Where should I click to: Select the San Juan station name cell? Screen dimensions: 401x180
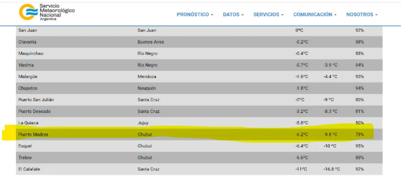[28, 30]
